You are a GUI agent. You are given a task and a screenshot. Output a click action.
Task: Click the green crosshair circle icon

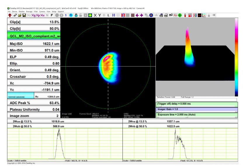[180, 15]
